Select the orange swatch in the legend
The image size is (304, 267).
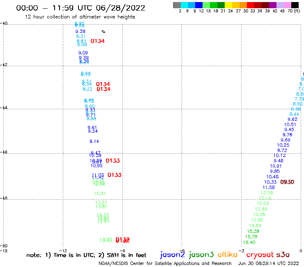tap(243, 5)
